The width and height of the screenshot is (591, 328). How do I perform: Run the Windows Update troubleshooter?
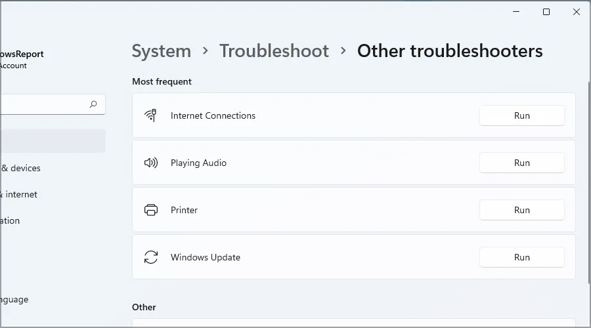pos(521,257)
